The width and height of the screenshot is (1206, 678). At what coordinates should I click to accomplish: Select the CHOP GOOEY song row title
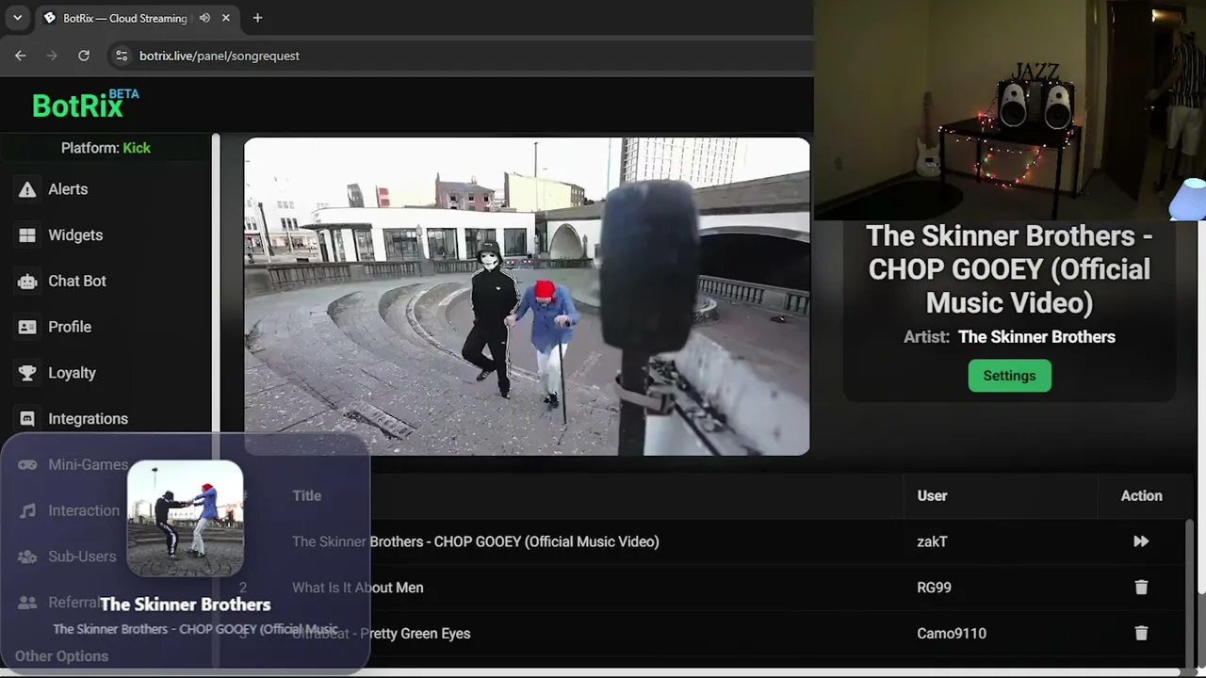(476, 541)
